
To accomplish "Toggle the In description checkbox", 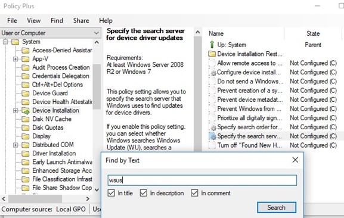I will [x=144, y=193].
